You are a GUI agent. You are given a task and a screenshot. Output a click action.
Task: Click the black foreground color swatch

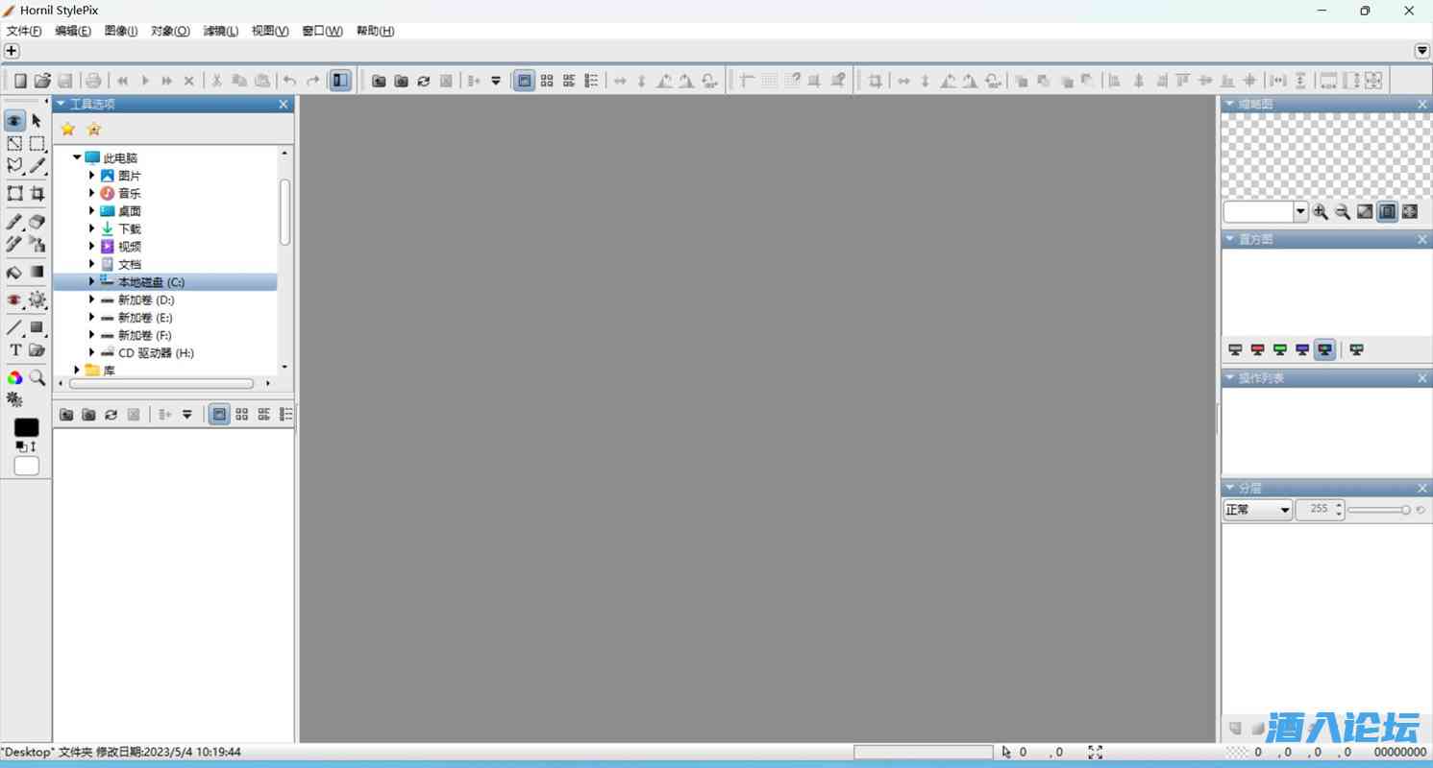(x=27, y=427)
